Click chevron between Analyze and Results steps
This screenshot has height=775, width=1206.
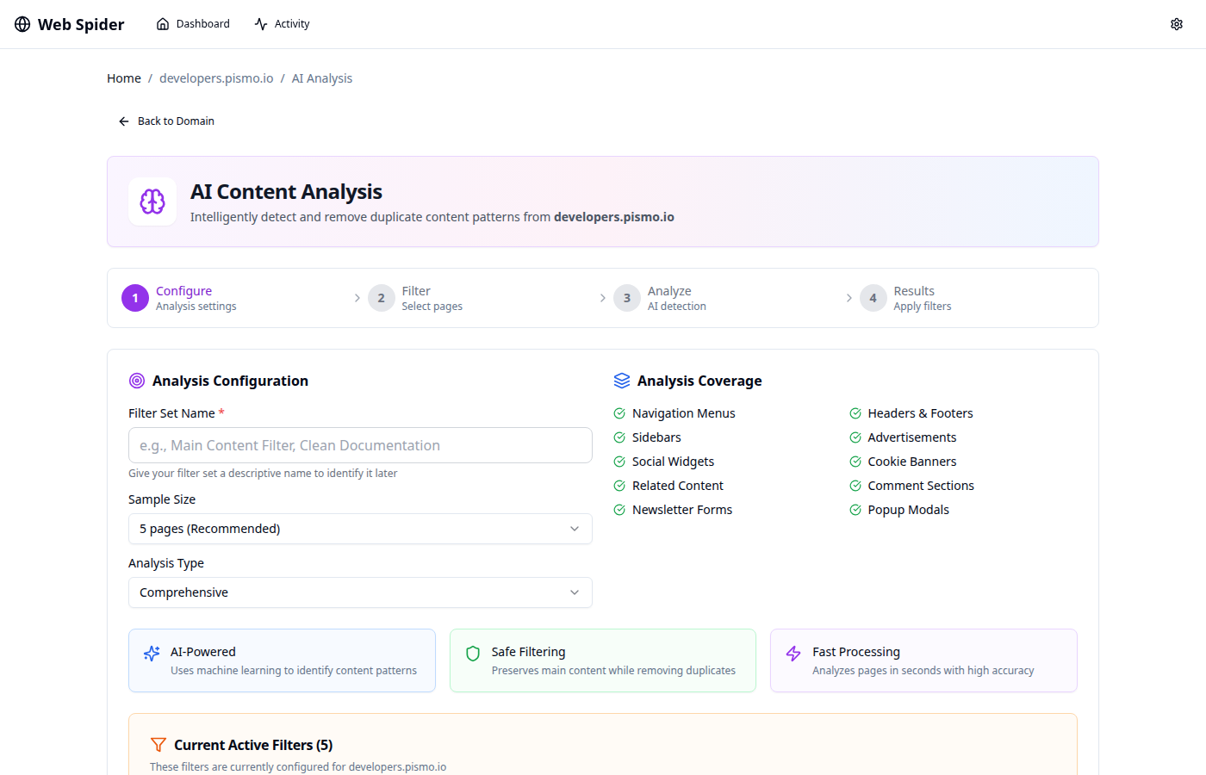pos(849,298)
